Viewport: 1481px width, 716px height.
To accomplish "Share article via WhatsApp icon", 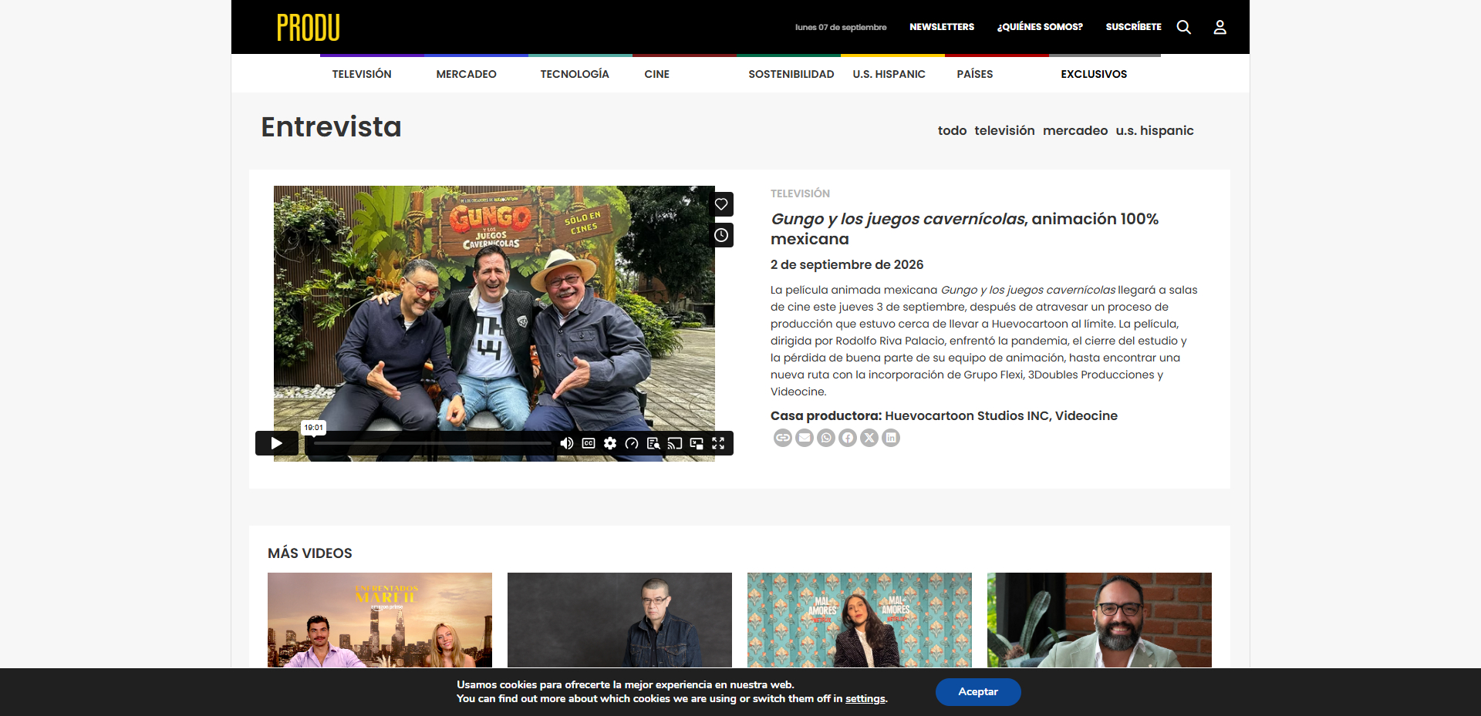I will point(826,438).
